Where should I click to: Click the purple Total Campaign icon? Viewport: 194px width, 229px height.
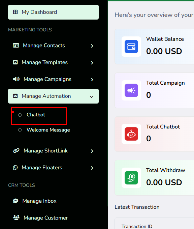[x=131, y=90]
